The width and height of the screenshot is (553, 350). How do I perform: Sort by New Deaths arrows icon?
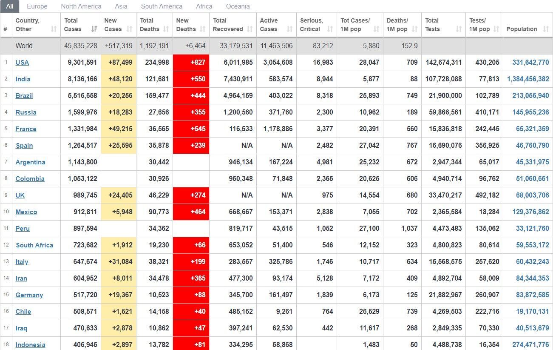(x=202, y=29)
